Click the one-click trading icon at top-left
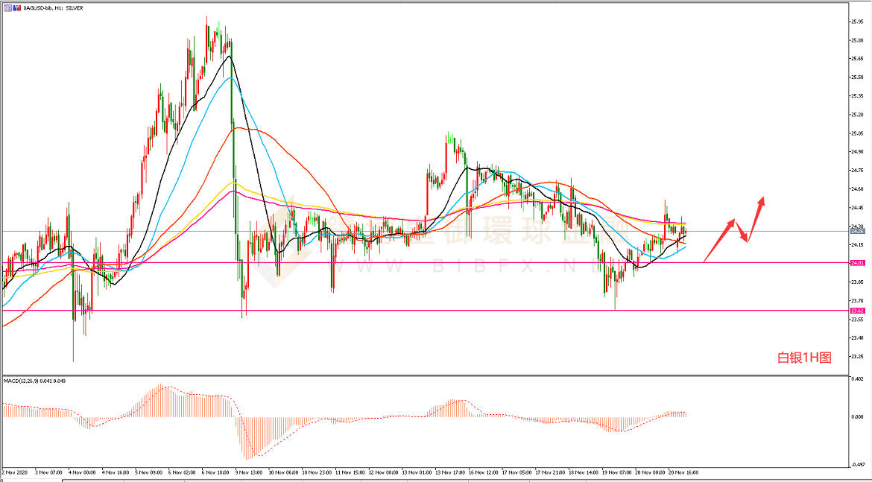This screenshot has width=872, height=482. click(5, 7)
